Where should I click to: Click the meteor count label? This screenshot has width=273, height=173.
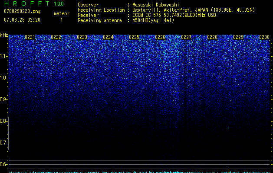tap(62, 13)
